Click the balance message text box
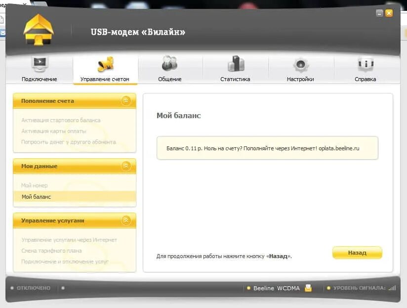 click(267, 148)
